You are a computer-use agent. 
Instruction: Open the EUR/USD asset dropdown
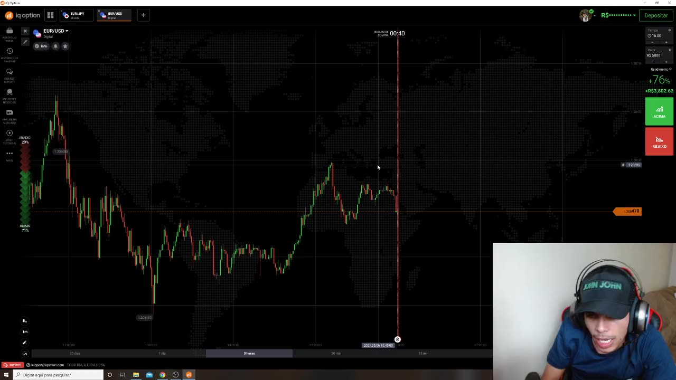55,31
